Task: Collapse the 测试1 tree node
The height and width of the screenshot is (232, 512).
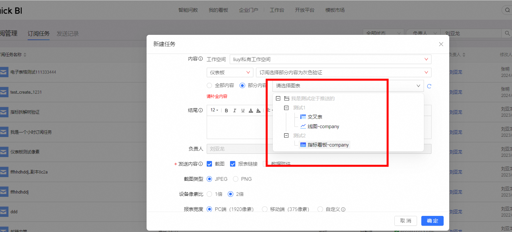Action: [x=286, y=108]
